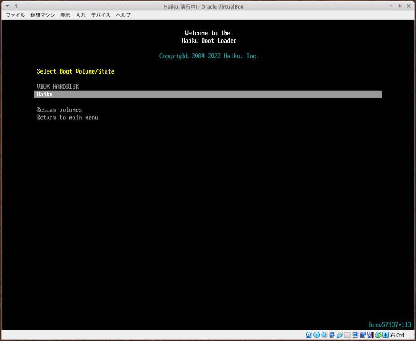
Task: Click the shared folders status icon
Action: click(x=347, y=335)
